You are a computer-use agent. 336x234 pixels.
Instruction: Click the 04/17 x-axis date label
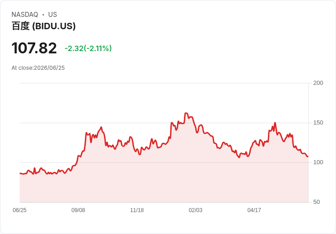tap(254, 210)
